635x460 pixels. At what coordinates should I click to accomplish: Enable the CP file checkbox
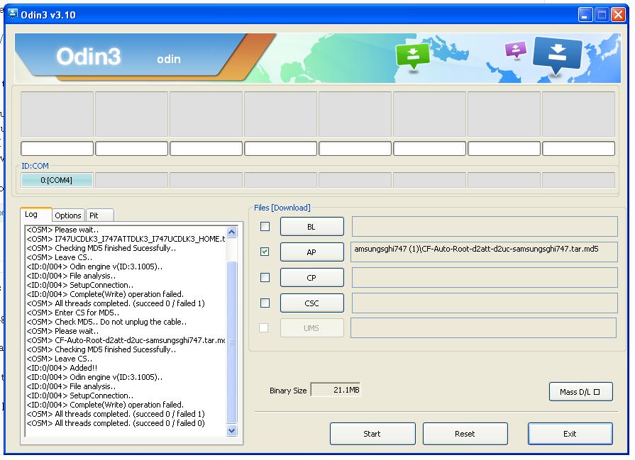[x=265, y=278]
